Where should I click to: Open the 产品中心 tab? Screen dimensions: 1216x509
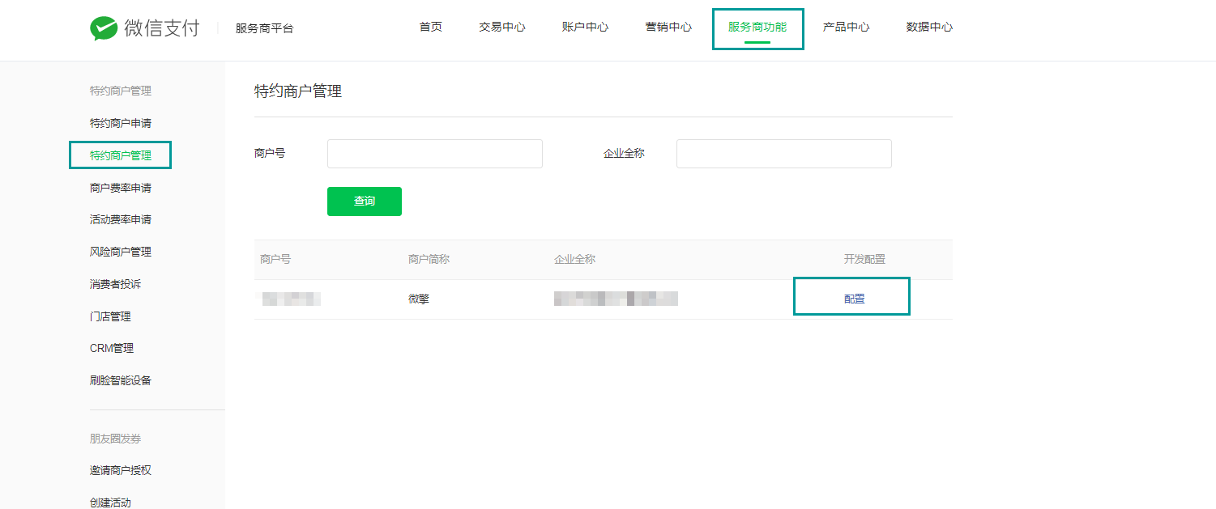[847, 27]
